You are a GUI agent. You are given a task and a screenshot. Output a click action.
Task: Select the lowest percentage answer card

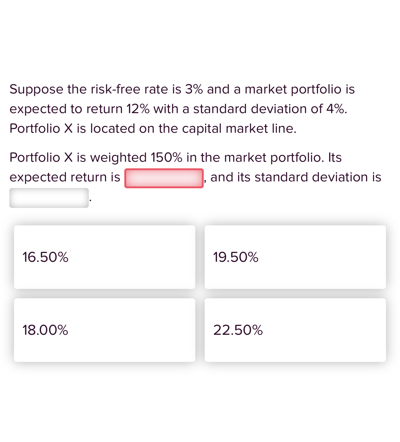[x=104, y=257]
